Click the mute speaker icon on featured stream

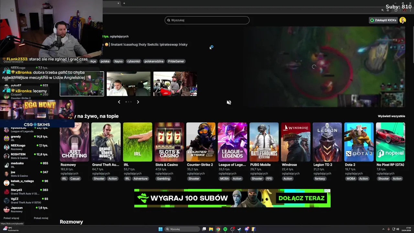click(229, 102)
